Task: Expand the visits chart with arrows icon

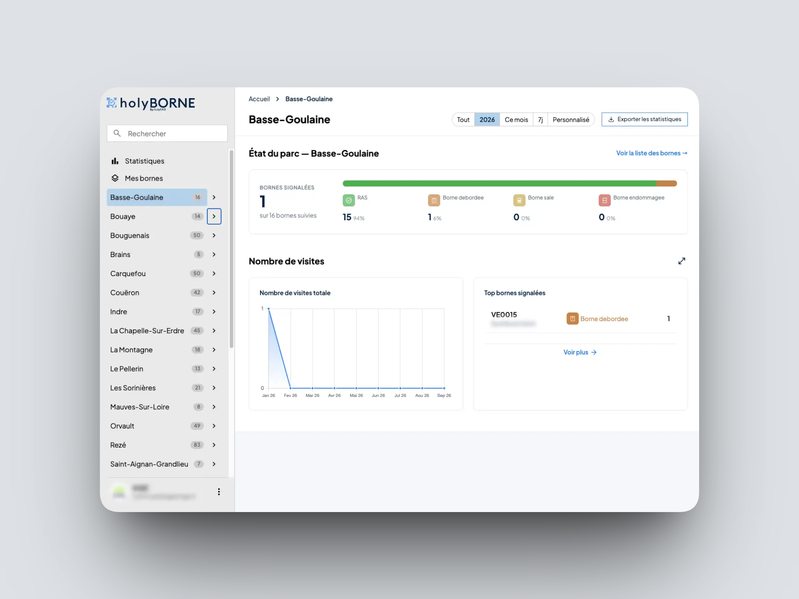Action: click(682, 261)
